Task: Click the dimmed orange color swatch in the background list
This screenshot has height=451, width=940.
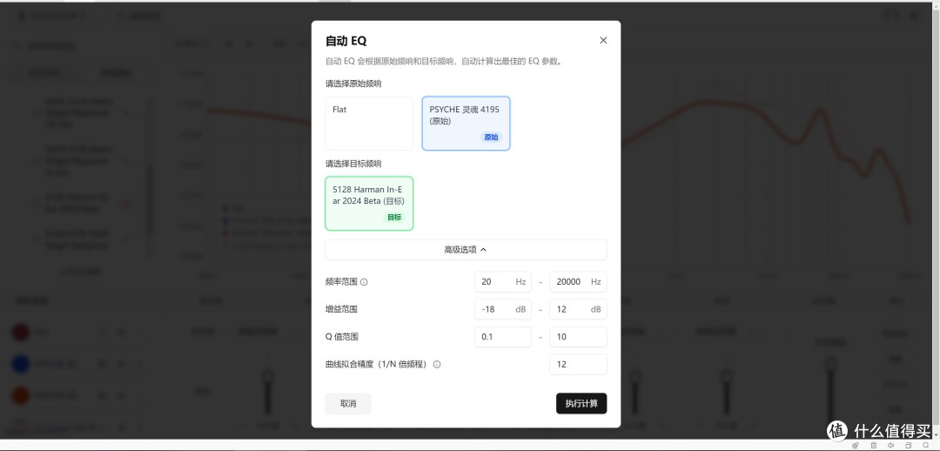Action: [21, 395]
